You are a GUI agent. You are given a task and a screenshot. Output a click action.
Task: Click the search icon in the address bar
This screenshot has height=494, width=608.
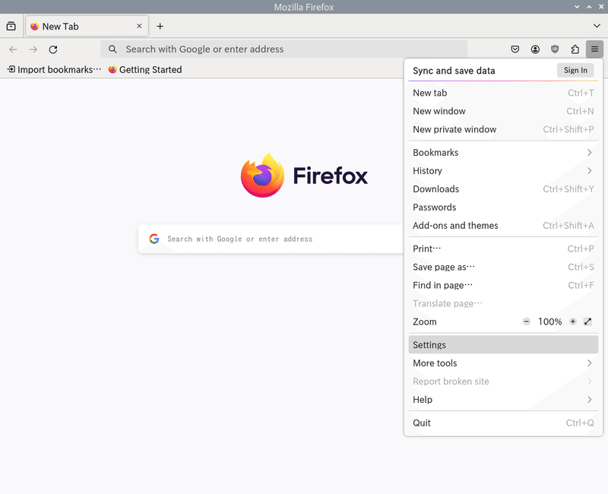pyautogui.click(x=112, y=49)
